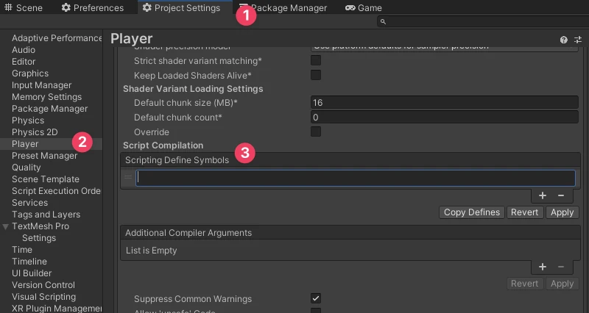
Task: Open Settings under TextMesh Pro
Action: point(39,237)
